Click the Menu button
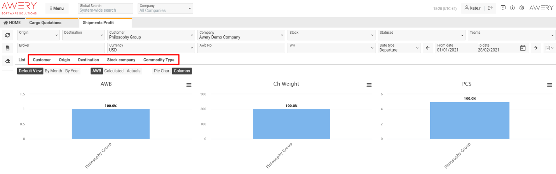The height and width of the screenshot is (174, 556). (57, 8)
